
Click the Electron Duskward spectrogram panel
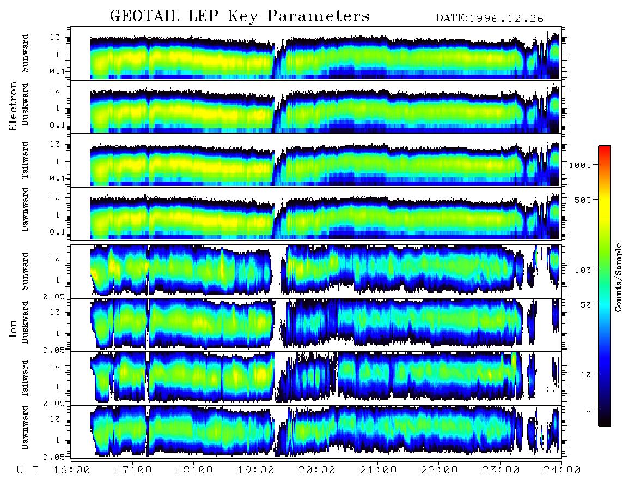click(316, 106)
